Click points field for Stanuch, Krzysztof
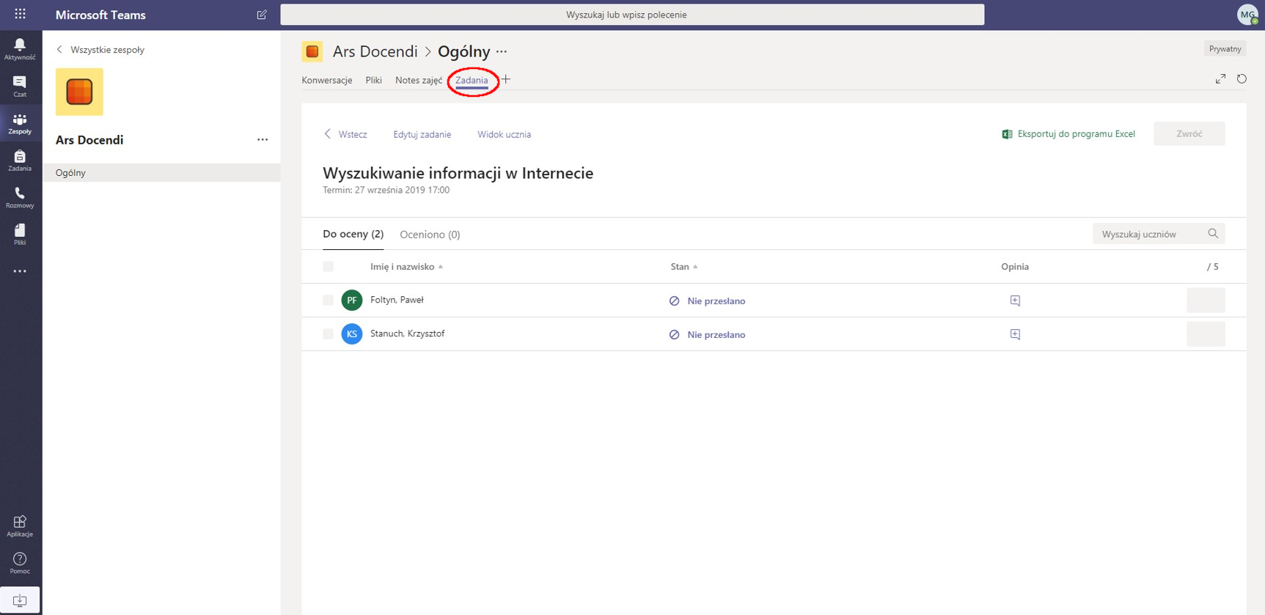The height and width of the screenshot is (615, 1265). coord(1206,334)
